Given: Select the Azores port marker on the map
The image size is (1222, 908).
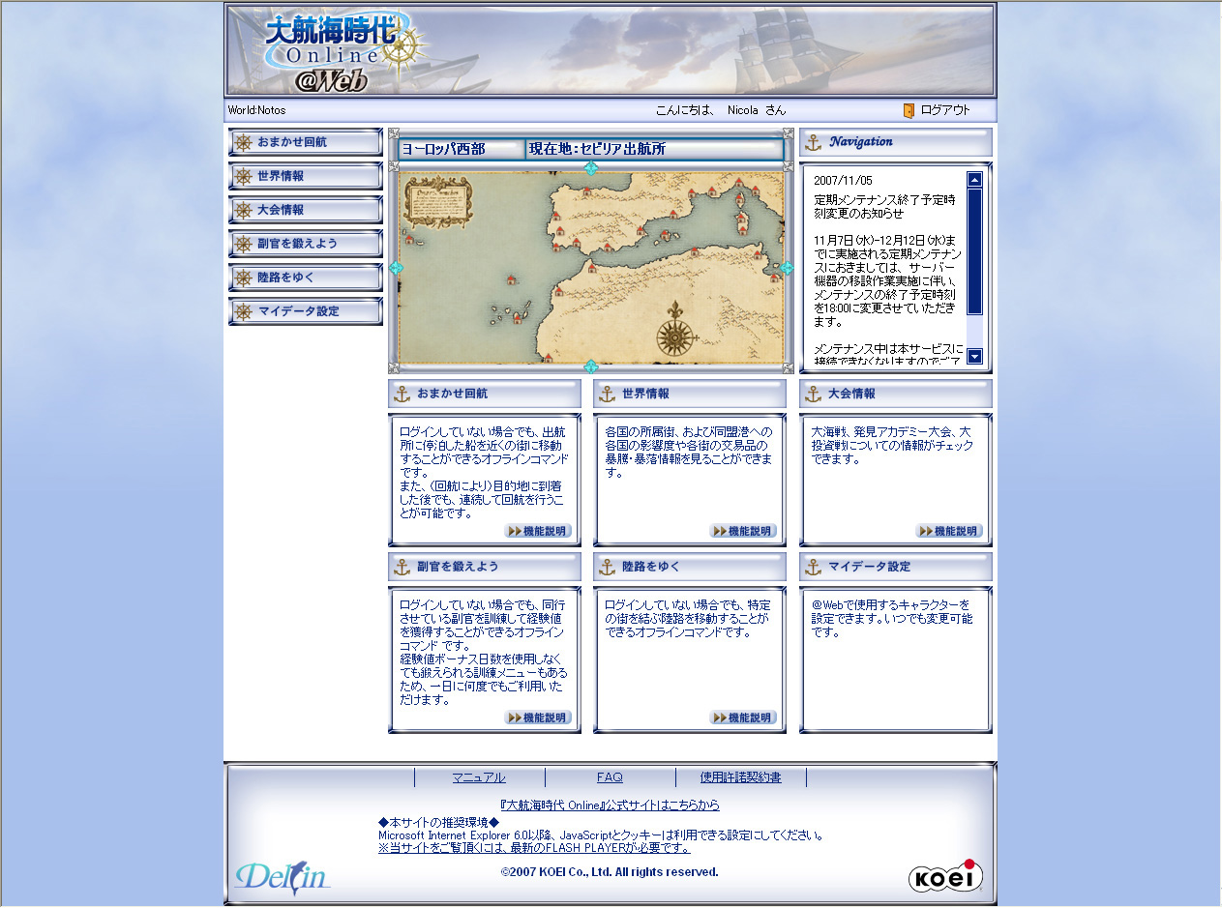Looking at the screenshot, I should 409,240.
